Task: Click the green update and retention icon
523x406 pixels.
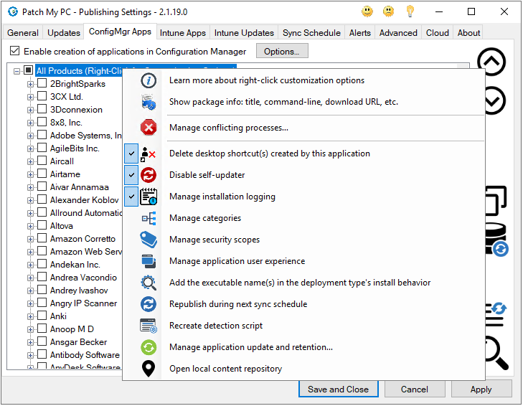Action: (149, 347)
